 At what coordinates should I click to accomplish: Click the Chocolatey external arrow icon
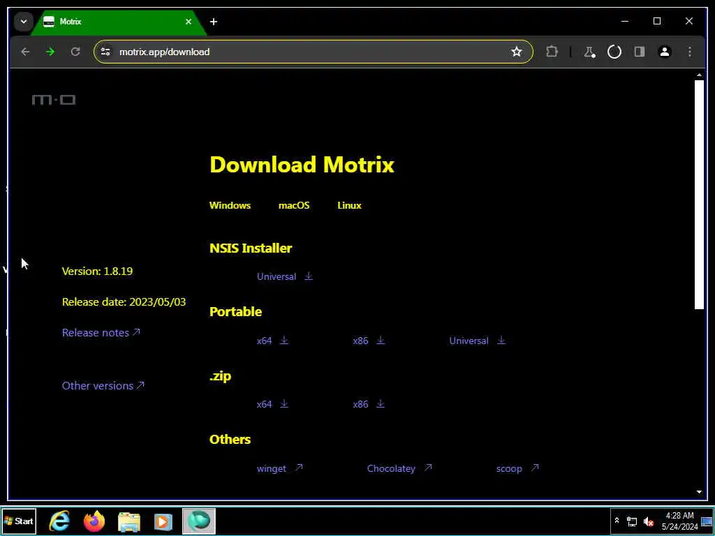pyautogui.click(x=428, y=467)
